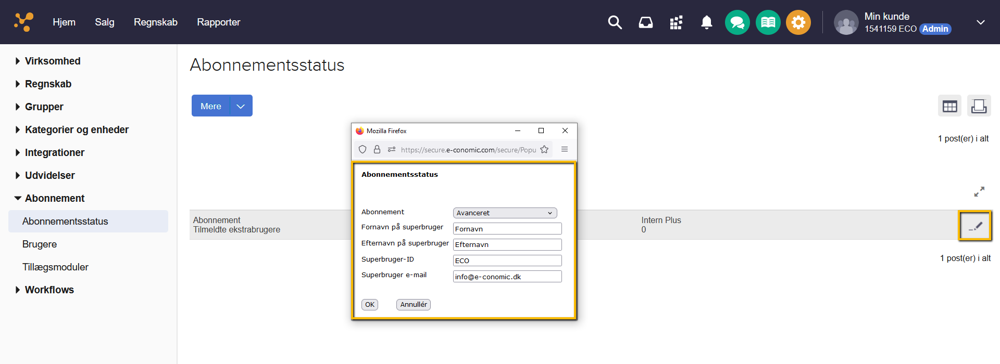The height and width of the screenshot is (364, 1000).
Task: Open the Regnskab top menu
Action: coord(155,22)
